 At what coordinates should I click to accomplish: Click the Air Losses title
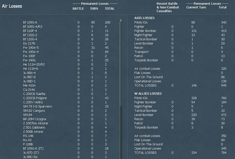coord(12,6)
